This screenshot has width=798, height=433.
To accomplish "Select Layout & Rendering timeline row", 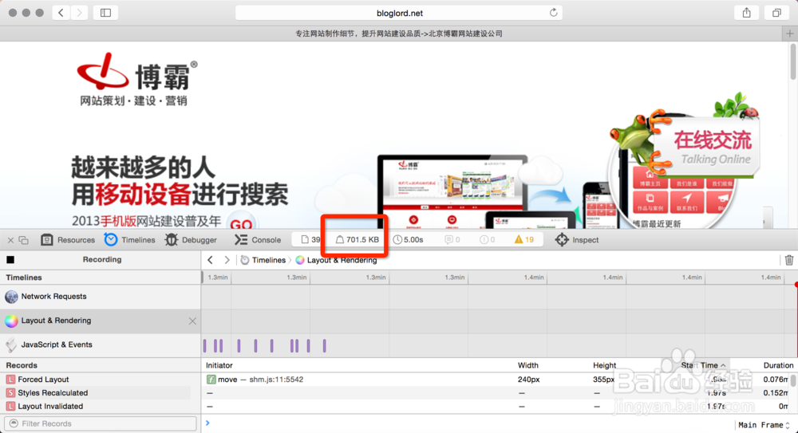I will tap(101, 321).
